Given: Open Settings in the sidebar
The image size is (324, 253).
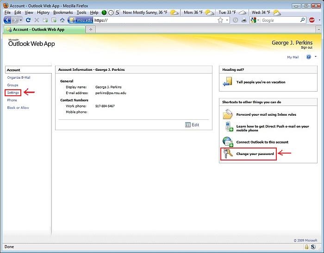Looking at the screenshot, I should (13, 93).
